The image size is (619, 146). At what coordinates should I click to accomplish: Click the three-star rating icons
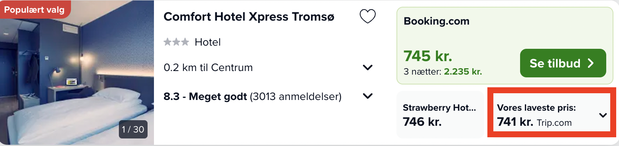click(x=176, y=42)
